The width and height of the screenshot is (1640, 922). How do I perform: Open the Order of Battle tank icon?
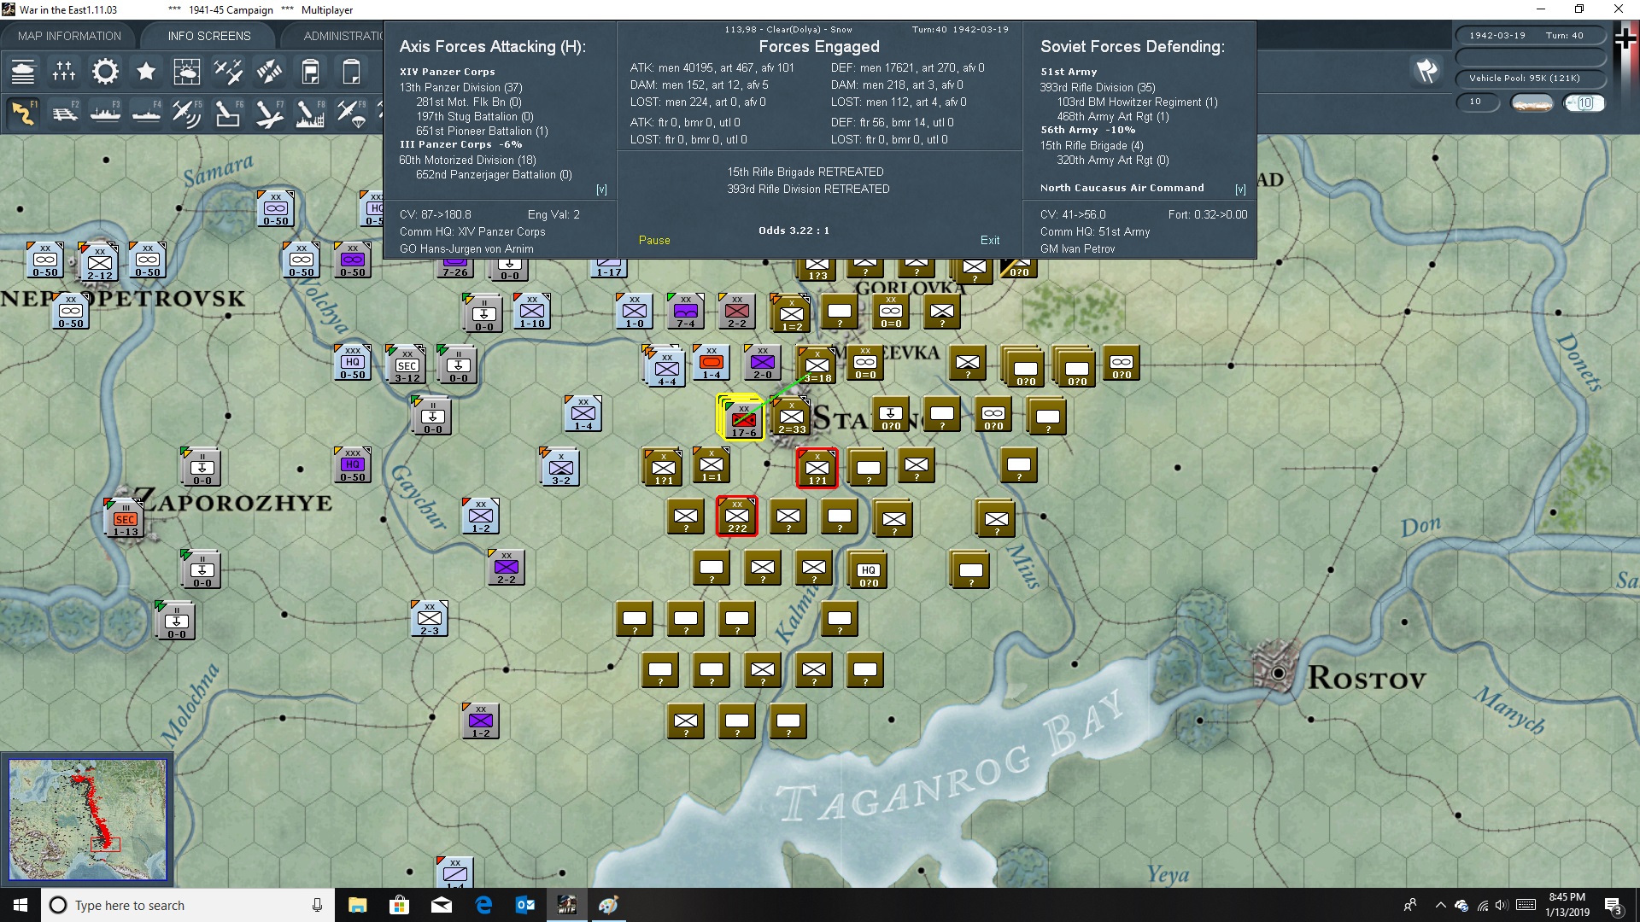point(23,72)
